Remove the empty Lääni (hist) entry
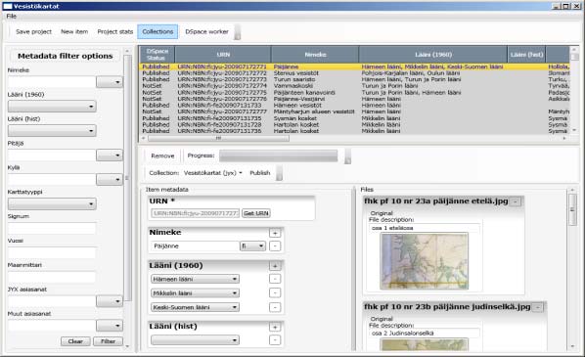The image size is (585, 357). (x=275, y=340)
